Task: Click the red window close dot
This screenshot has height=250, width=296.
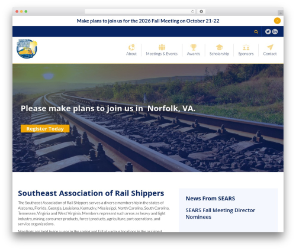Action: 17,11
